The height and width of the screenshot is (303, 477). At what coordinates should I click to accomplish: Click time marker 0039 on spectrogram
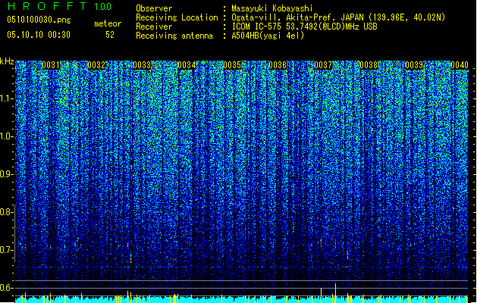pos(414,65)
